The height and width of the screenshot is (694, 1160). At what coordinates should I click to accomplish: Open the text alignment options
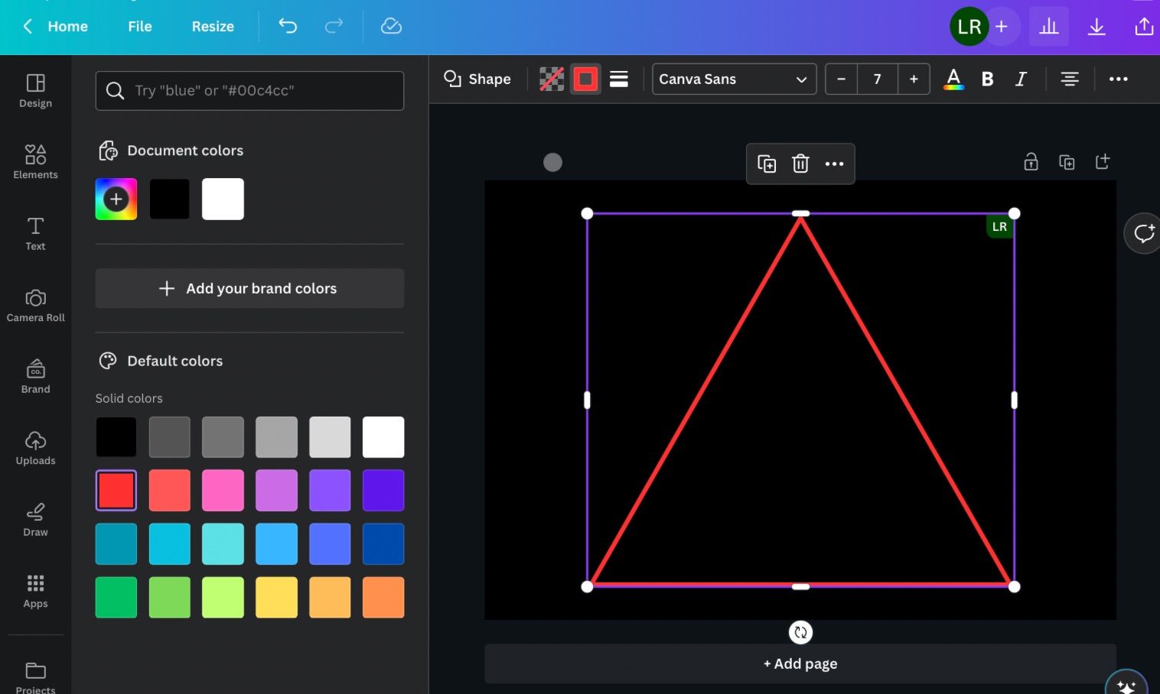coord(1069,79)
